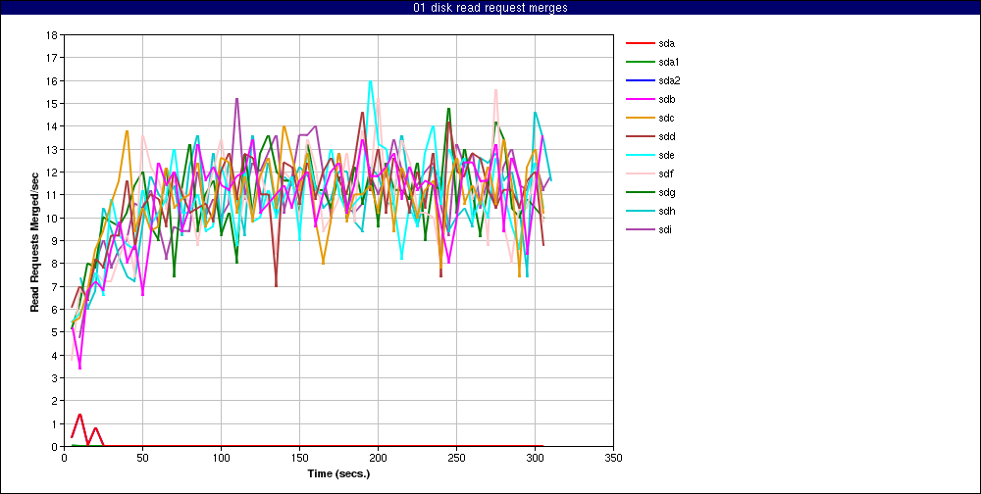
Task: Click the dark green sdg legend swatch
Action: tap(640, 192)
